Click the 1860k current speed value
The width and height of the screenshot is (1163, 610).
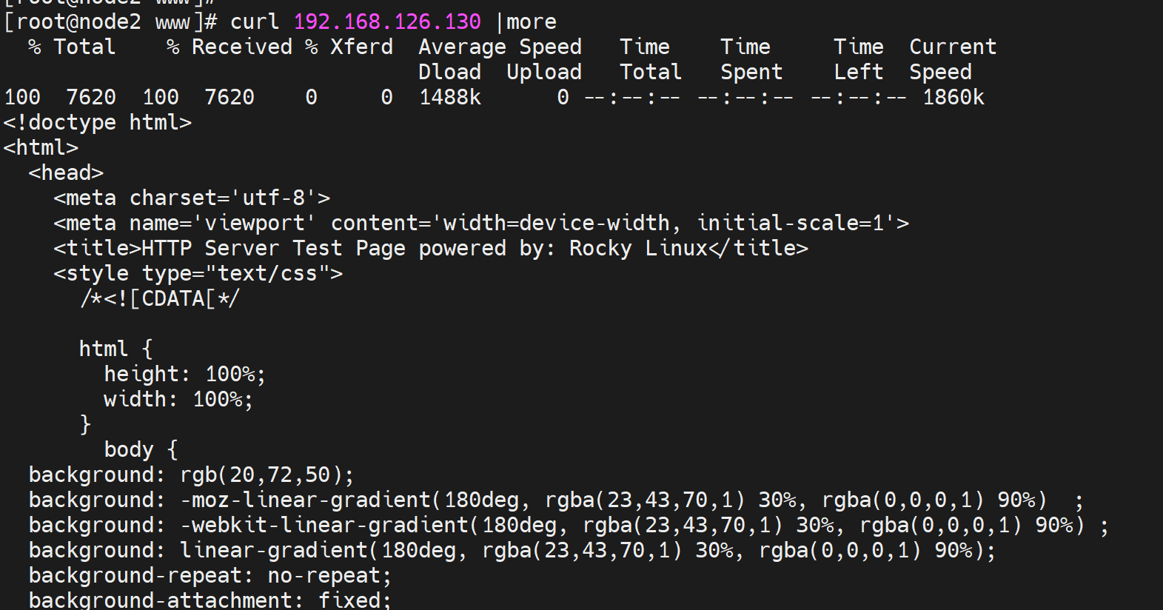point(953,98)
